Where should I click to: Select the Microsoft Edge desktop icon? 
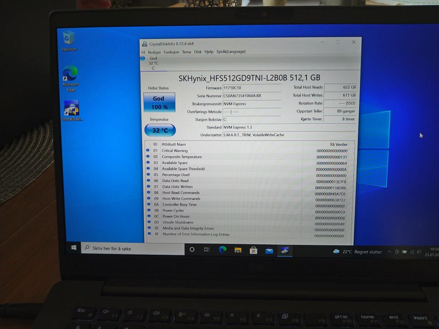point(70,78)
